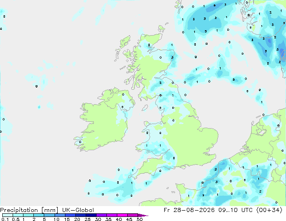Click the above-50 arrow tip of legend
This screenshot has width=286, height=221.
coord(143,215)
